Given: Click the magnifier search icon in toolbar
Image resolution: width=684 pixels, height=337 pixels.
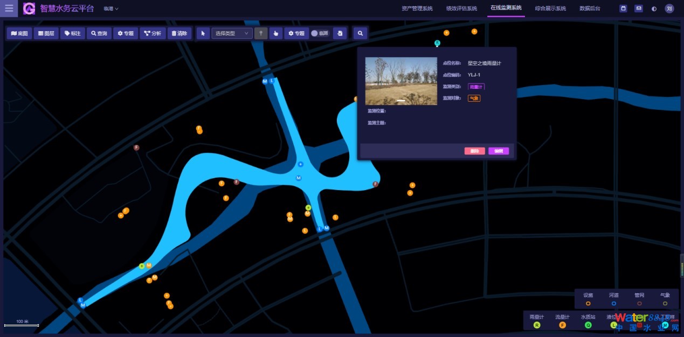Looking at the screenshot, I should click(x=360, y=33).
